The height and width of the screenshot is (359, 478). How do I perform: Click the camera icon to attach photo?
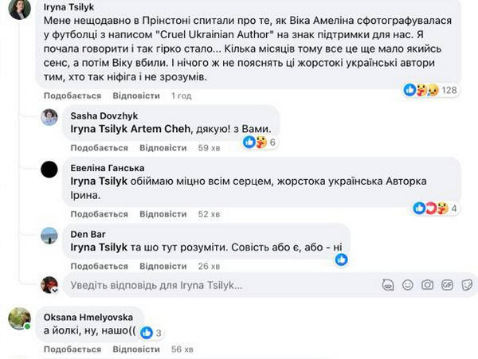coord(428,285)
